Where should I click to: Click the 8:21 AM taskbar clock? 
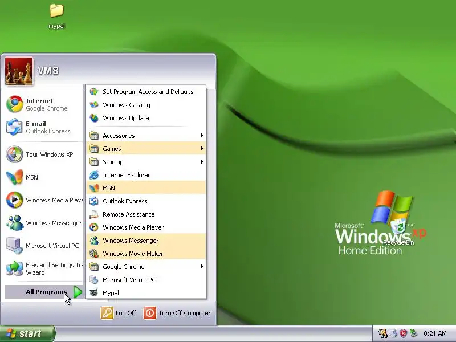click(x=435, y=333)
